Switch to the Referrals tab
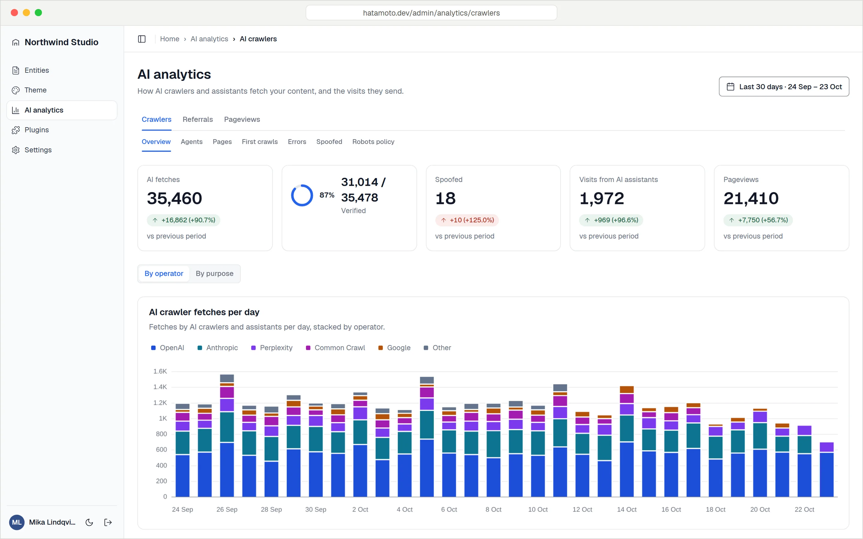Image resolution: width=863 pixels, height=539 pixels. point(197,119)
